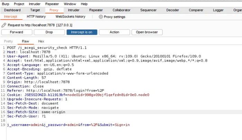
Task: Open the Project menu
Action: (x=19, y=4)
